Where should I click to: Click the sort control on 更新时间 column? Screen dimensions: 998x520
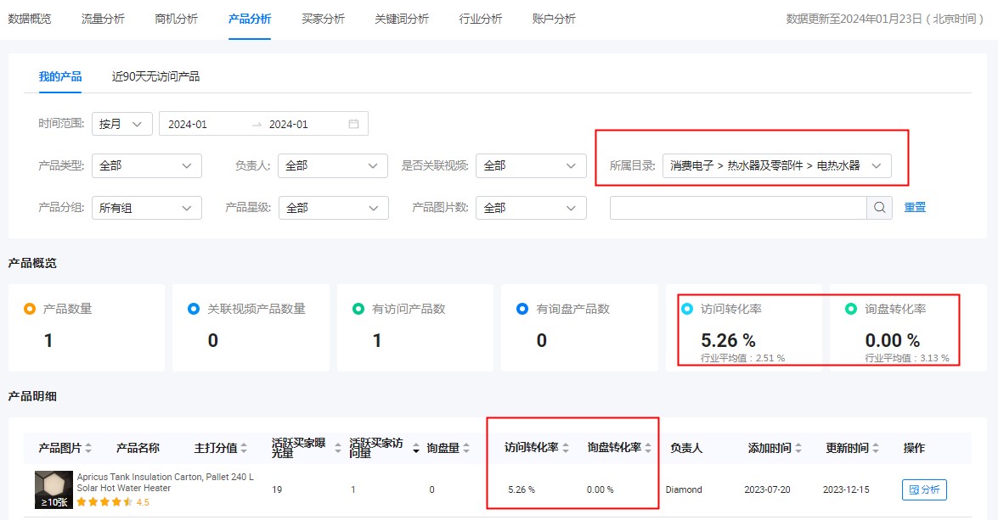click(875, 447)
